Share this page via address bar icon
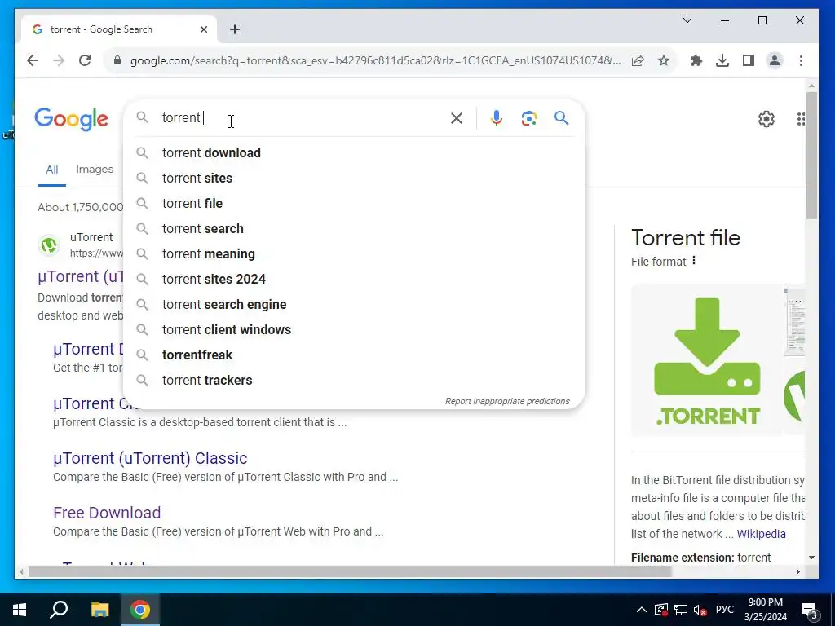 (638, 60)
